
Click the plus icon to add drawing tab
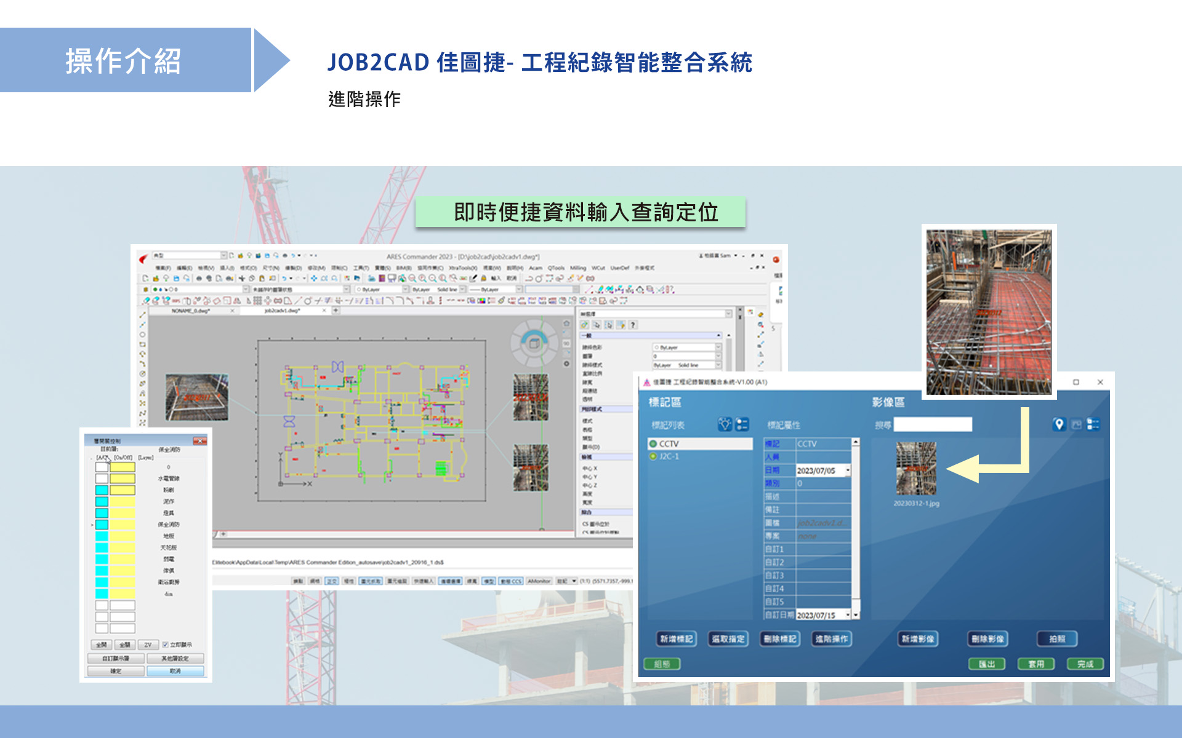click(336, 311)
